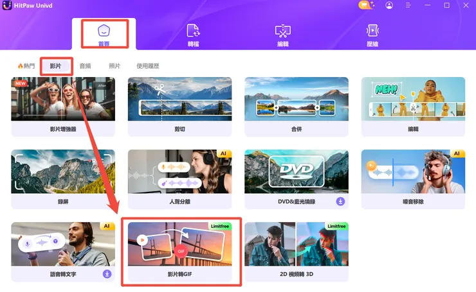Click the HitPaw Univd logo icon
The height and width of the screenshot is (292, 476).
[x=6, y=5]
